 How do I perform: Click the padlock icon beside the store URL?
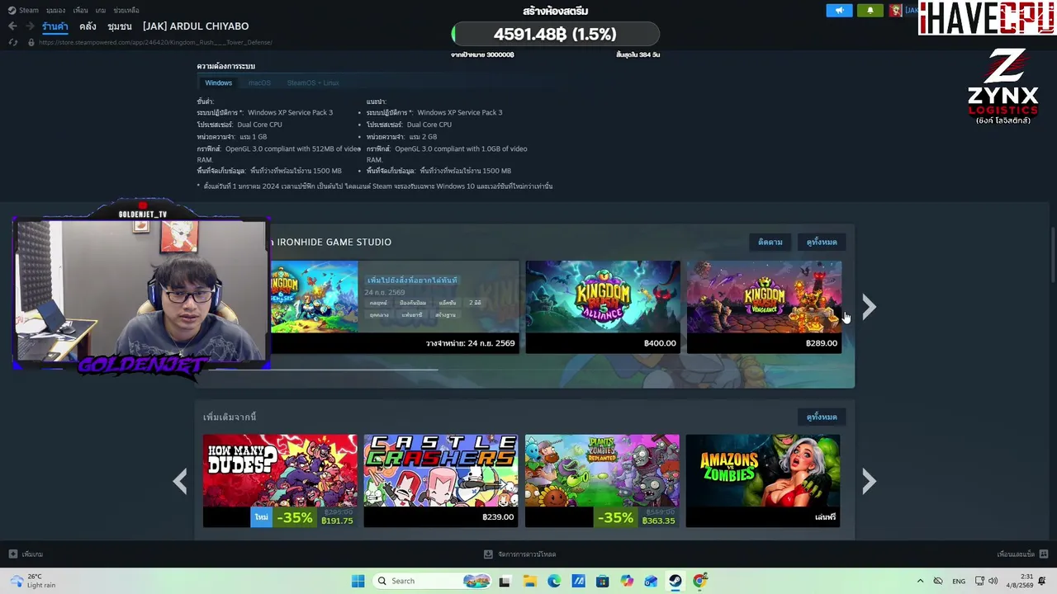(x=31, y=42)
